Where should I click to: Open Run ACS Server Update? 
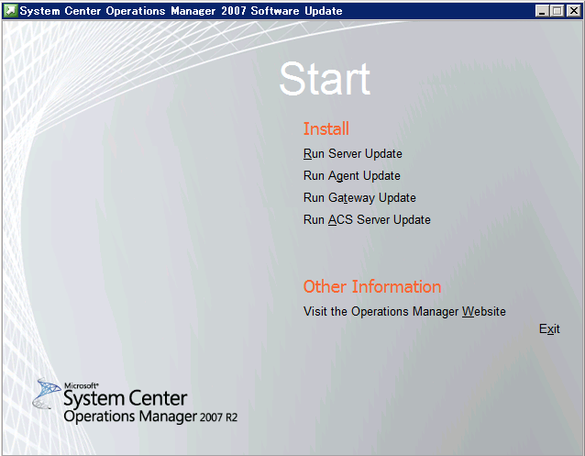click(367, 219)
